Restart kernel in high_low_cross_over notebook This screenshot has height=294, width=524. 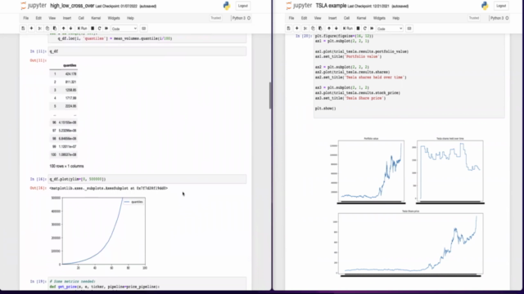tap(99, 29)
